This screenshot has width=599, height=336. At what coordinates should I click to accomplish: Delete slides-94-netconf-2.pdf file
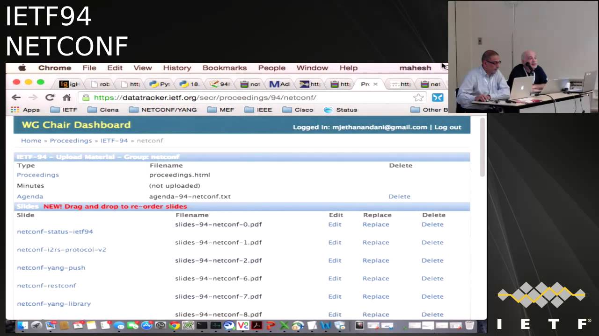pyautogui.click(x=432, y=260)
